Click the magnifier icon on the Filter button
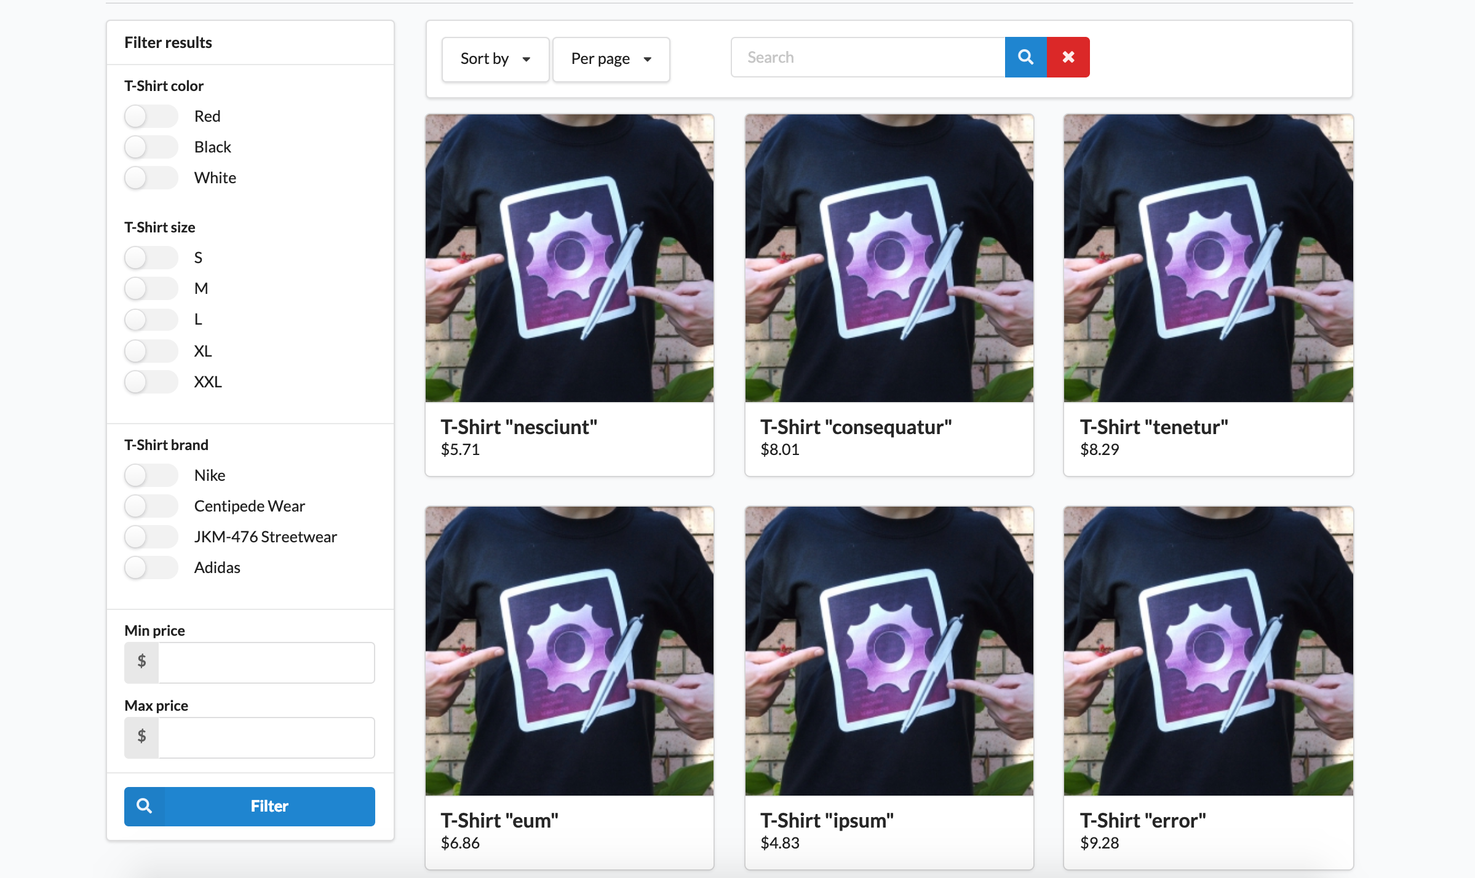Image resolution: width=1475 pixels, height=878 pixels. pos(145,806)
